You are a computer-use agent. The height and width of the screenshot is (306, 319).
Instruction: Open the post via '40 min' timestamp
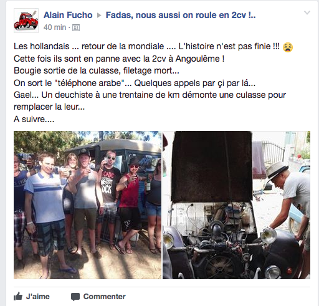tap(55, 27)
